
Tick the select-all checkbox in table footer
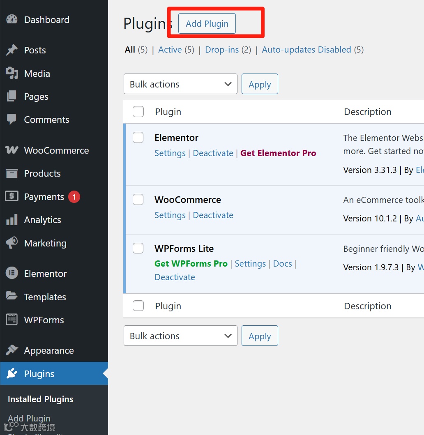[x=138, y=306]
